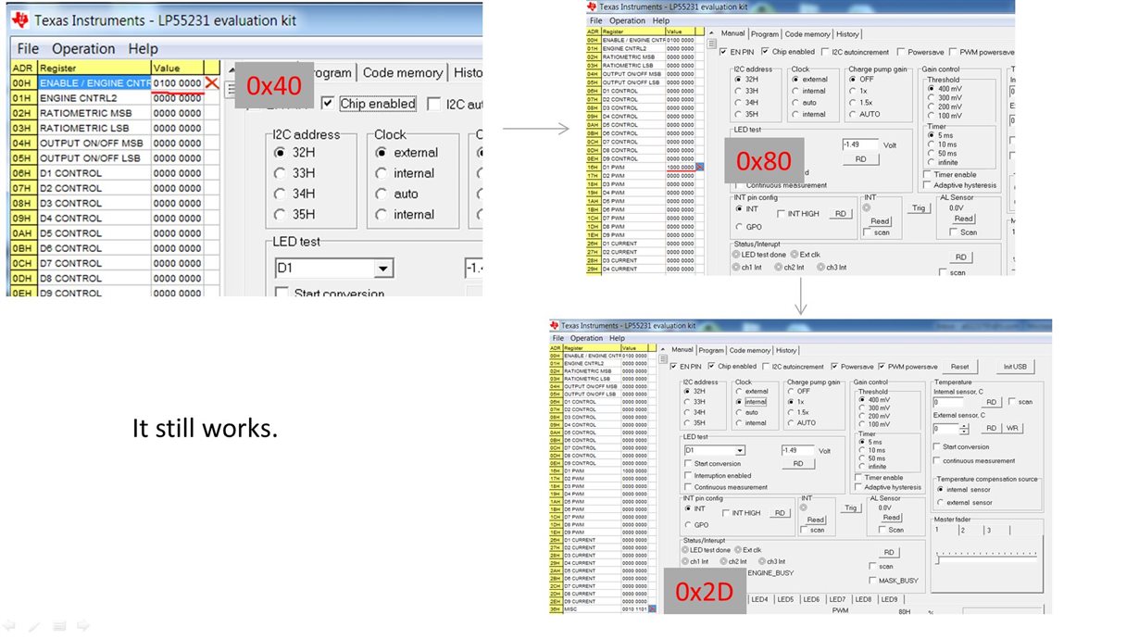
Task: Open LED test D1 dropdown in top-left window
Action: pyautogui.click(x=383, y=269)
